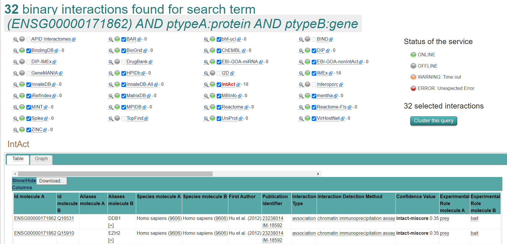Open the IM-18592 link in the EZH2 row
The width and height of the screenshot is (507, 244).
272,240
